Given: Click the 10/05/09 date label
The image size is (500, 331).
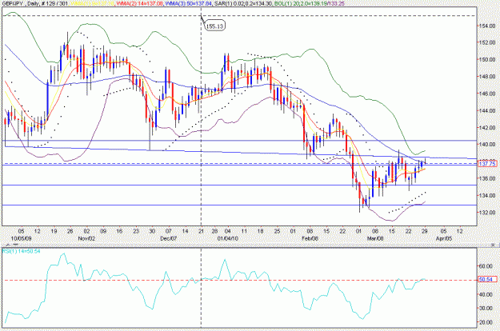Looking at the screenshot, I should tap(21, 238).
